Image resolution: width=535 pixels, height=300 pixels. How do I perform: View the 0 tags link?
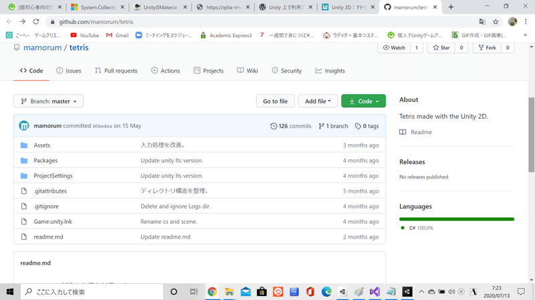(x=366, y=126)
